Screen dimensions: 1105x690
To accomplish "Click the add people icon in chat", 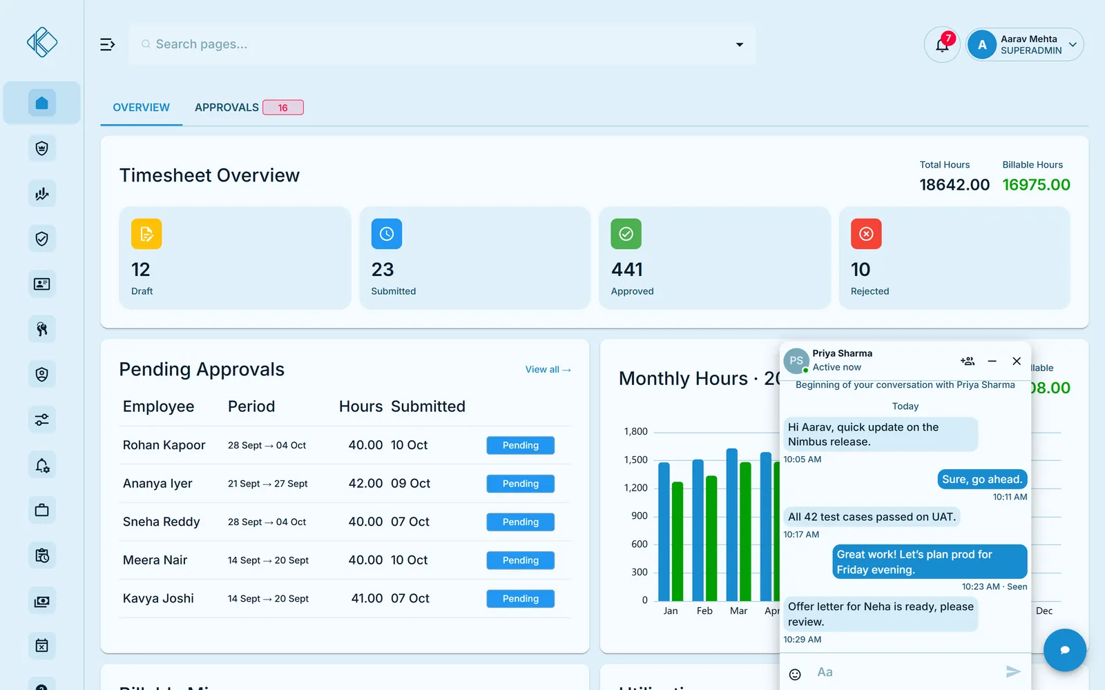I will [967, 361].
